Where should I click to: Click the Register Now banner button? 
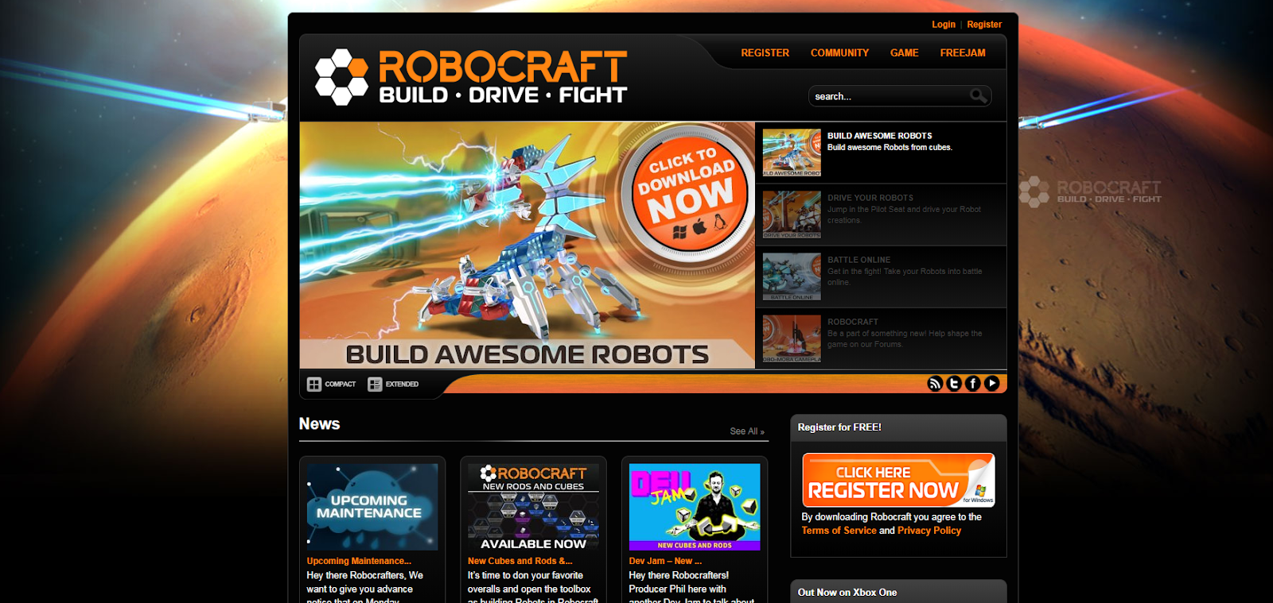[x=898, y=480]
